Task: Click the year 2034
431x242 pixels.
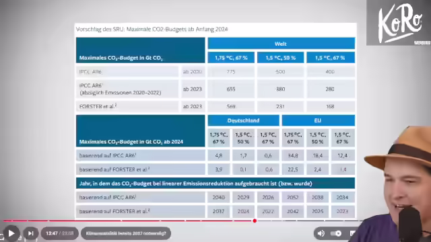Action: [342, 197]
